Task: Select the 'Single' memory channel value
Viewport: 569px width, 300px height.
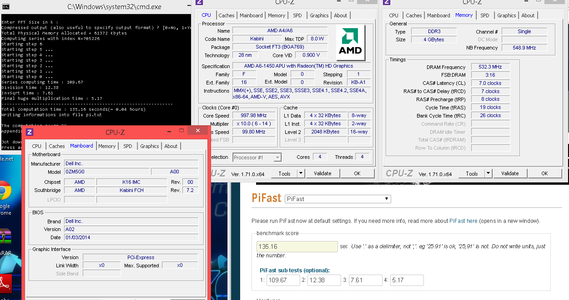Action: [524, 32]
